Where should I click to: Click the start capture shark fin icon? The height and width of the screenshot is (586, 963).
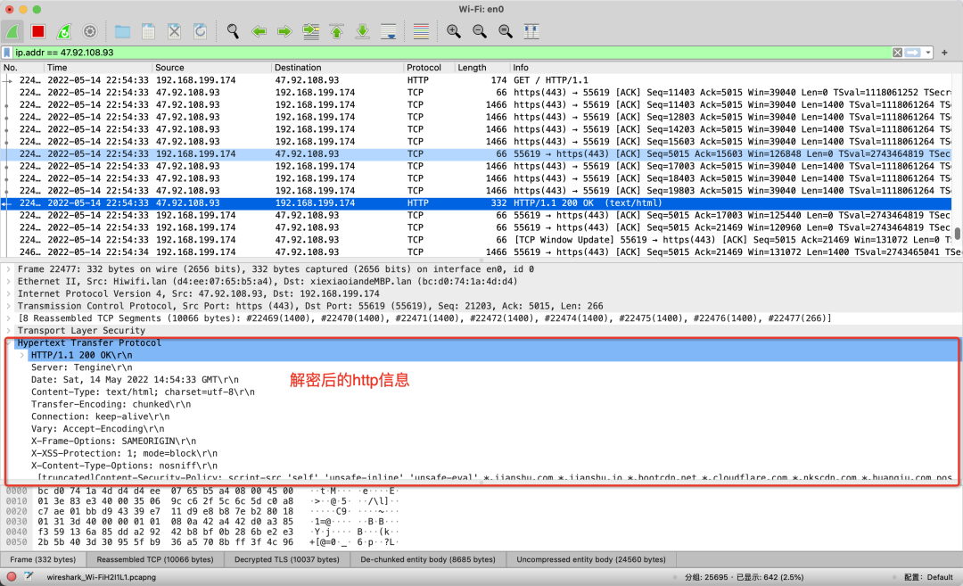[12, 31]
